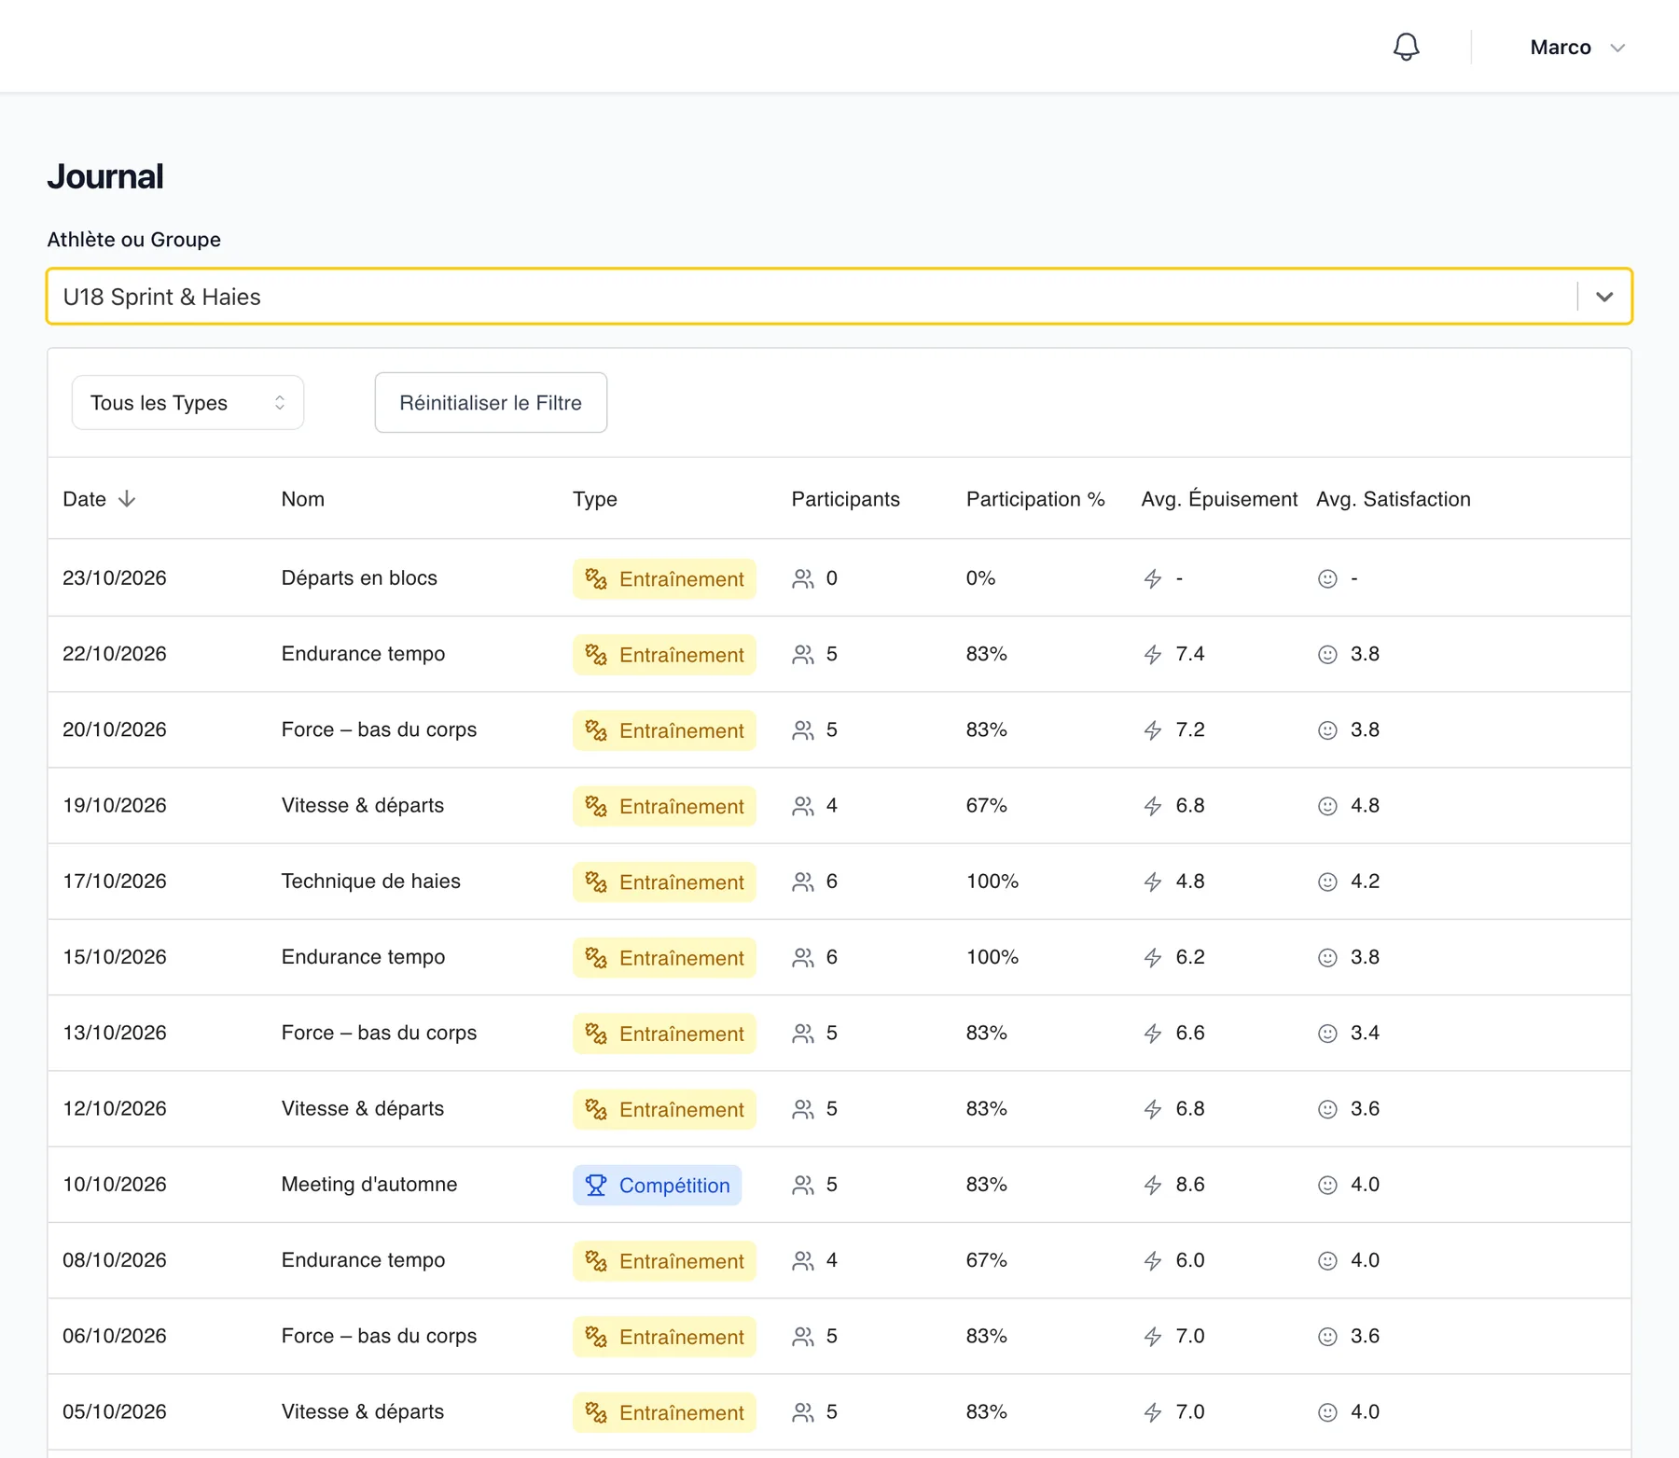Click participants icon in the 19/10/2026 row
Screen dimensions: 1679x1458
point(802,806)
